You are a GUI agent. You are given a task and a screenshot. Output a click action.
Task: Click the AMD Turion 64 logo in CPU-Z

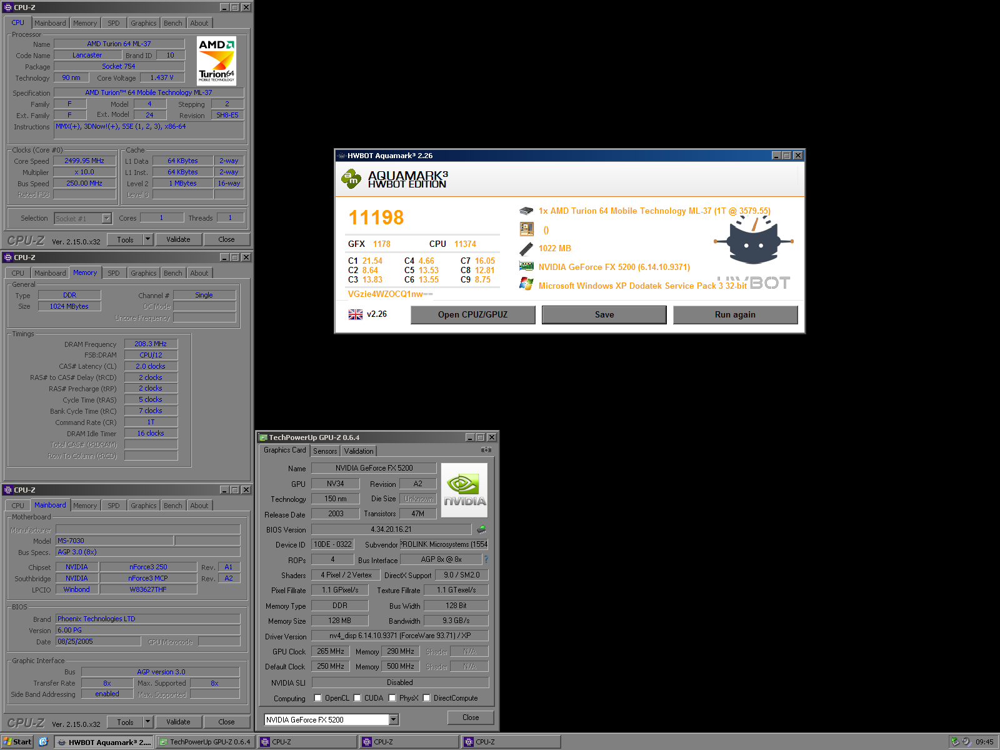(x=216, y=61)
